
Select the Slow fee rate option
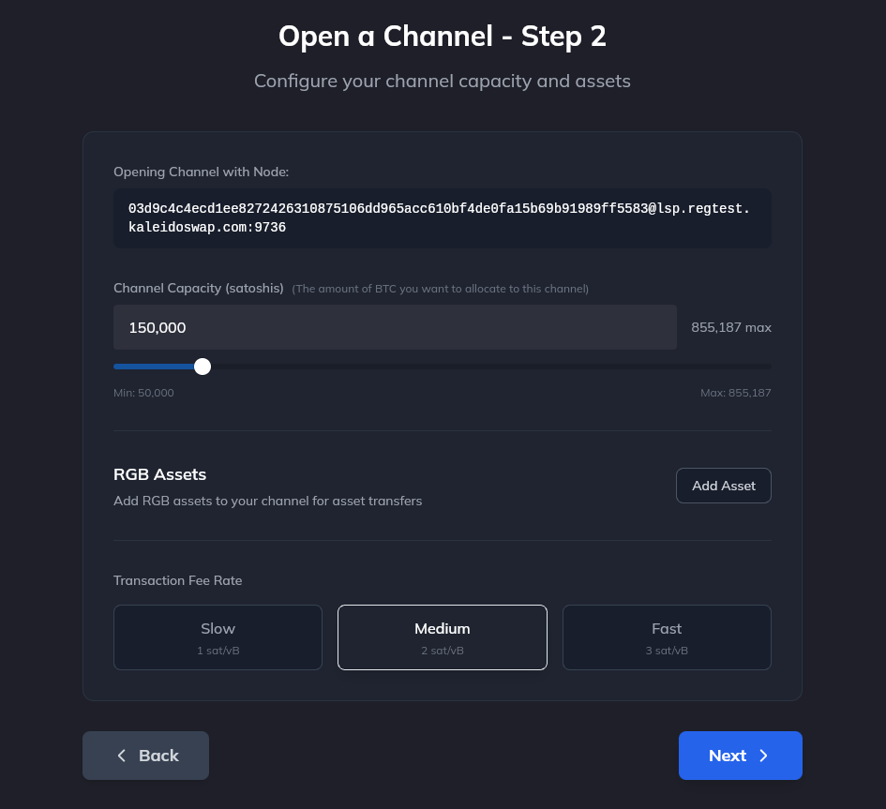tap(218, 637)
